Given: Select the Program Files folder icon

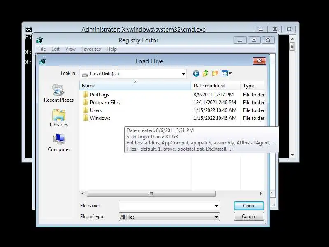Looking at the screenshot, I should click(86, 102).
